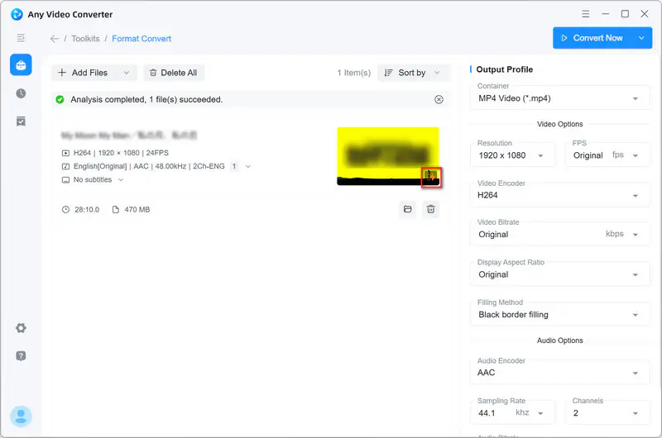Click the 1 Item(s) counter

(354, 73)
